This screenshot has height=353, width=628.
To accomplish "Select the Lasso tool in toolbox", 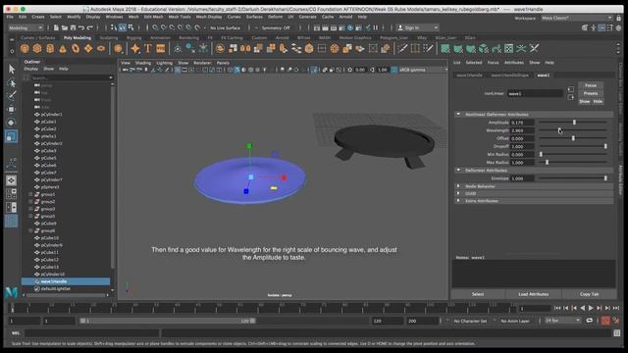I will click(x=11, y=82).
